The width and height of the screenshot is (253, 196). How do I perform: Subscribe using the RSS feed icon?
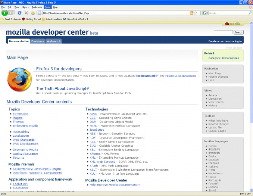pos(191,13)
